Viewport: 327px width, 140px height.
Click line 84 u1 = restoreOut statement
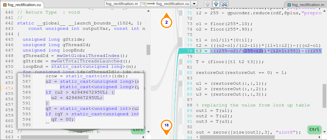point(231,83)
